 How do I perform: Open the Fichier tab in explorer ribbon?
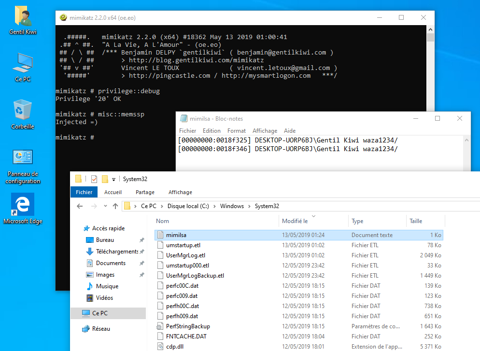point(84,192)
